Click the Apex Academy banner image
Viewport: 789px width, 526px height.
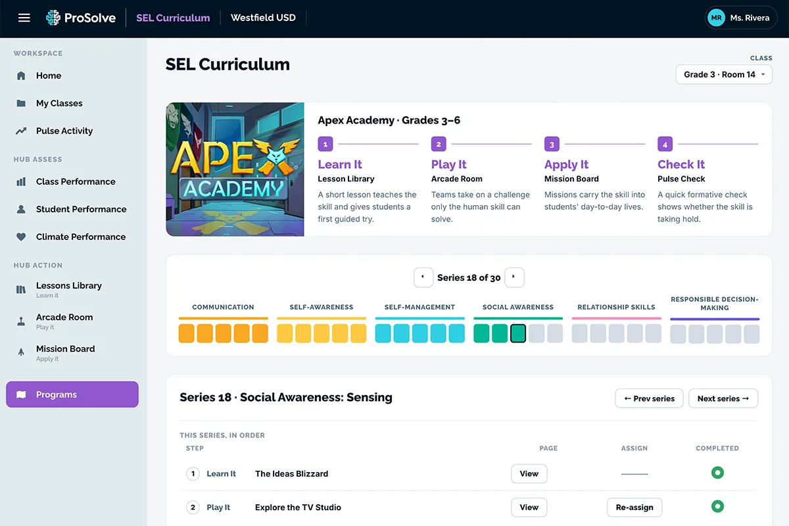235,170
